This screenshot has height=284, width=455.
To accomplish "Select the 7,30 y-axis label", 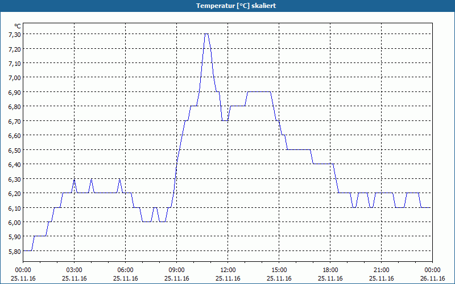I will (x=15, y=35).
